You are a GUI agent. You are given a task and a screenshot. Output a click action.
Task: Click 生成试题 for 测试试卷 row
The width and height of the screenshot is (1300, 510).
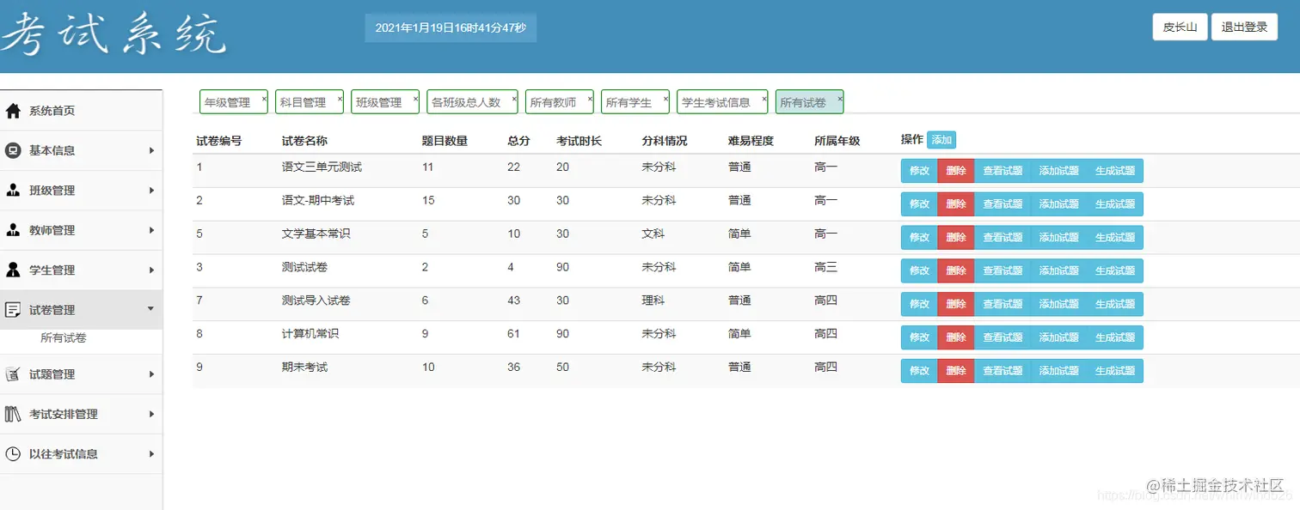coord(1115,270)
